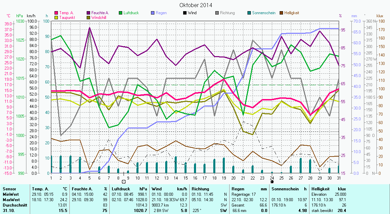Click the pink Temp. A. legend swatch
This screenshot has width=390, height=214.
pos(57,13)
